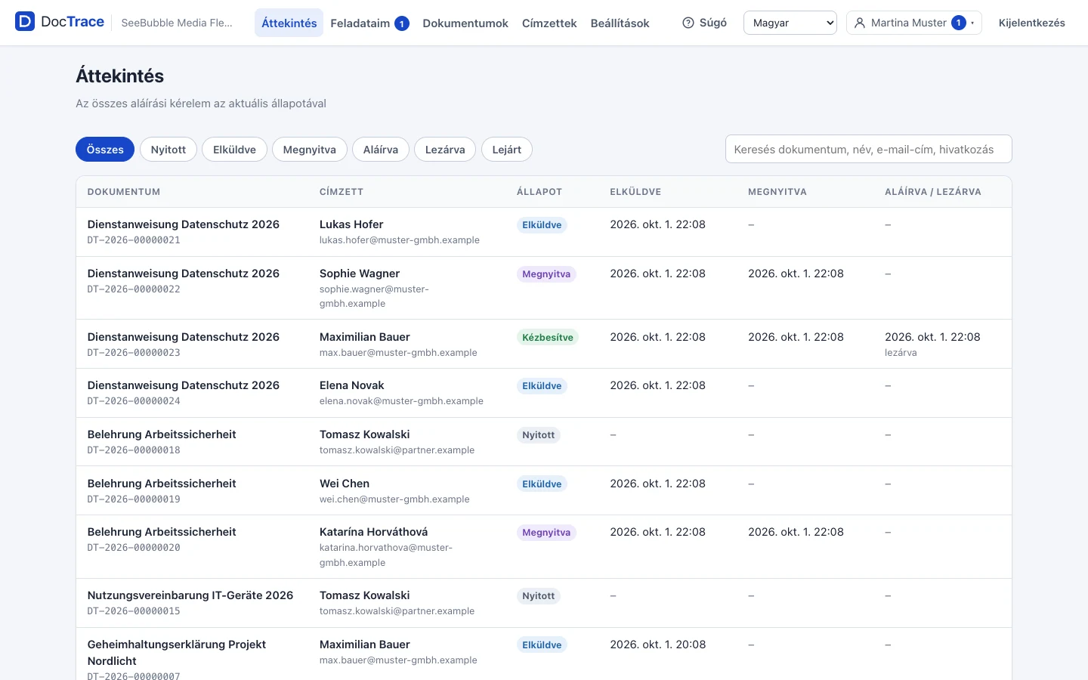Screen dimensions: 1088x680
Task: Click reference DT-2026-00000018
Action: pos(134,450)
